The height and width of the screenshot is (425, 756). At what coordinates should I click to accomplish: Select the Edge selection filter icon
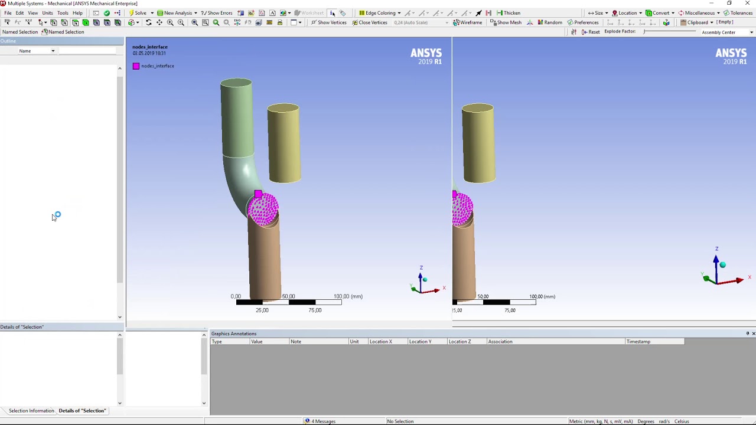64,22
